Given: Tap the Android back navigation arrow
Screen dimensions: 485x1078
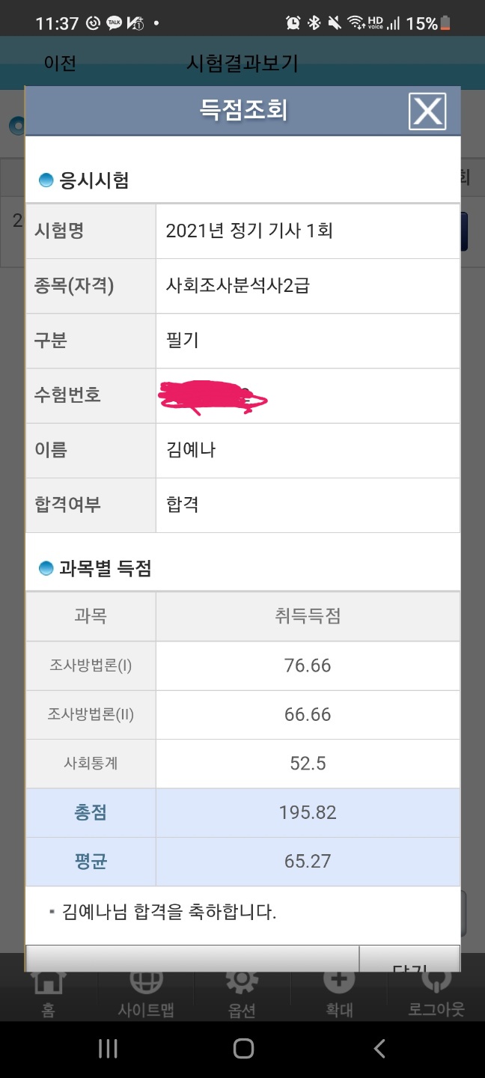Looking at the screenshot, I should [x=379, y=1049].
